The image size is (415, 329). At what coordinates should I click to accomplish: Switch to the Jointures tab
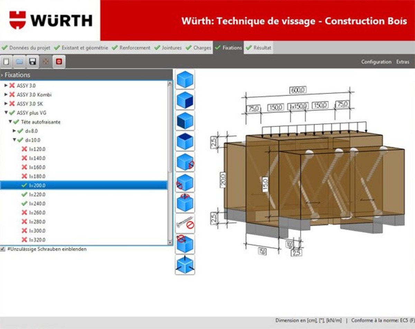point(168,48)
